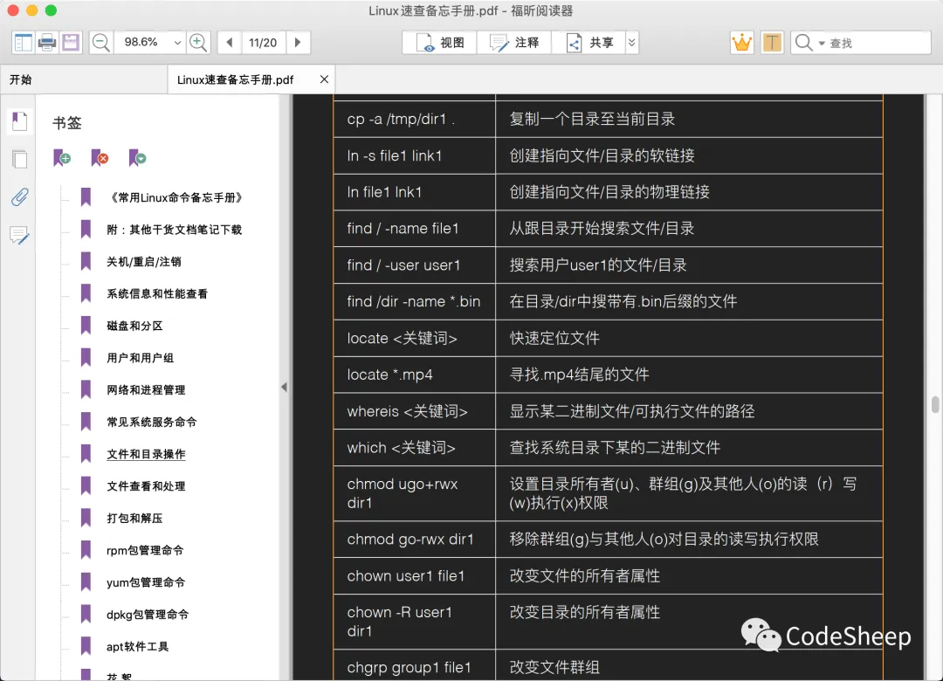Go to the previous page arrow
Viewport: 943px width, 681px height.
(x=229, y=43)
